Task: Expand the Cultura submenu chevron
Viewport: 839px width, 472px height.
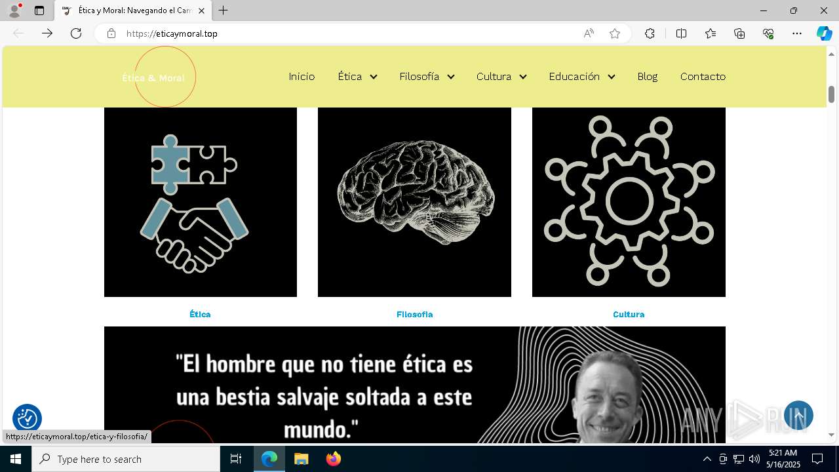Action: (x=523, y=77)
